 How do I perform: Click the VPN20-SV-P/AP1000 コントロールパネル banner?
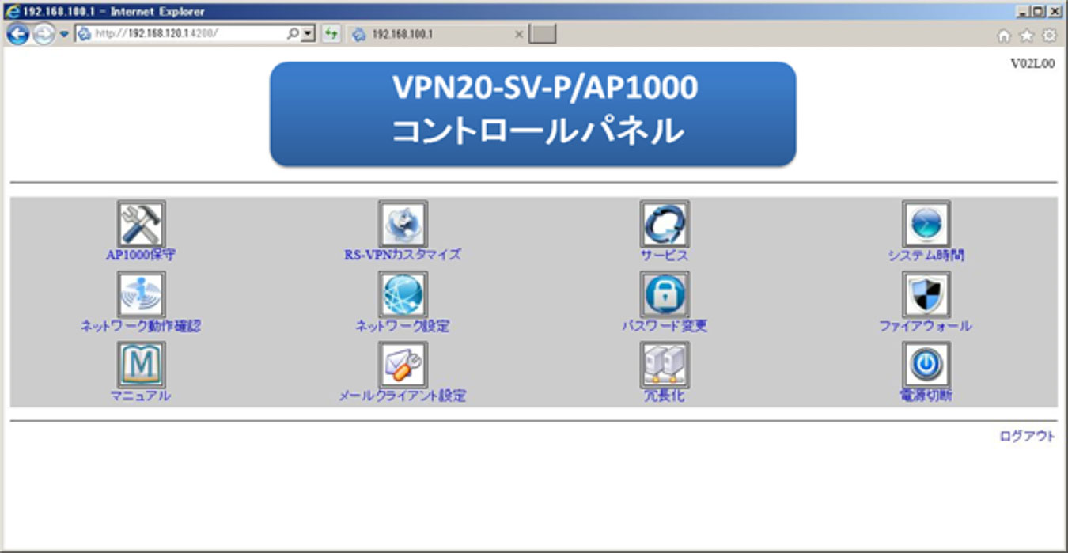pyautogui.click(x=533, y=114)
